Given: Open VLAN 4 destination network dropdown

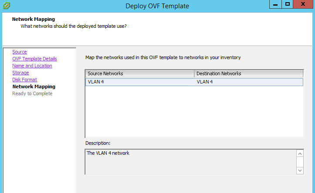Looking at the screenshot, I should (x=248, y=82).
